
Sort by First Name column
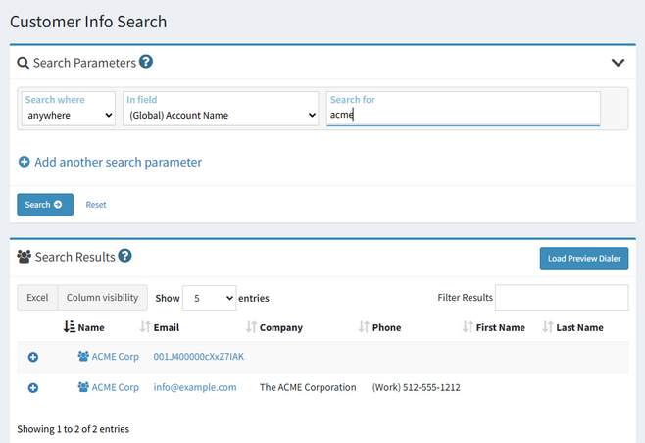tap(501, 327)
